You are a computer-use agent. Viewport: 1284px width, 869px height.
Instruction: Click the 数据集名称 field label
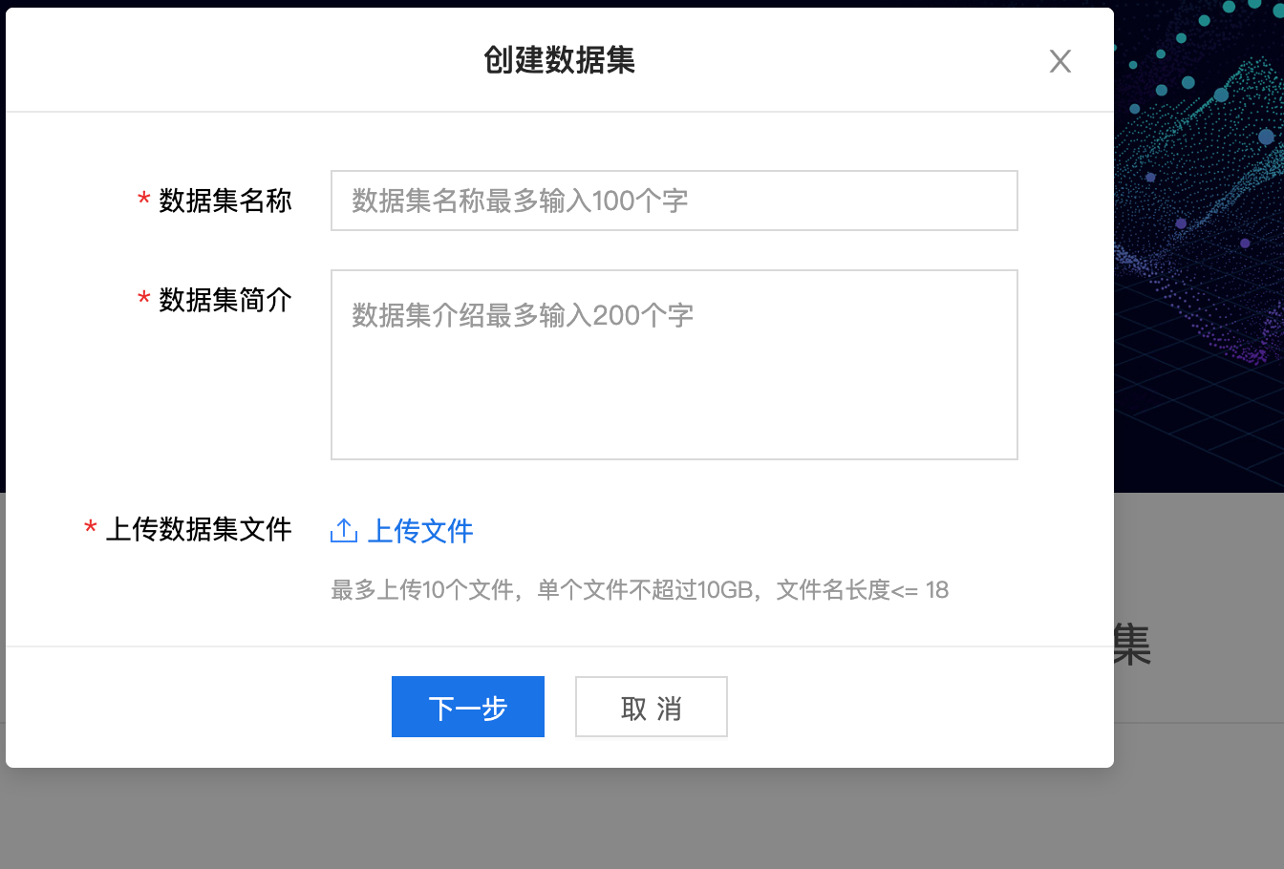(225, 201)
